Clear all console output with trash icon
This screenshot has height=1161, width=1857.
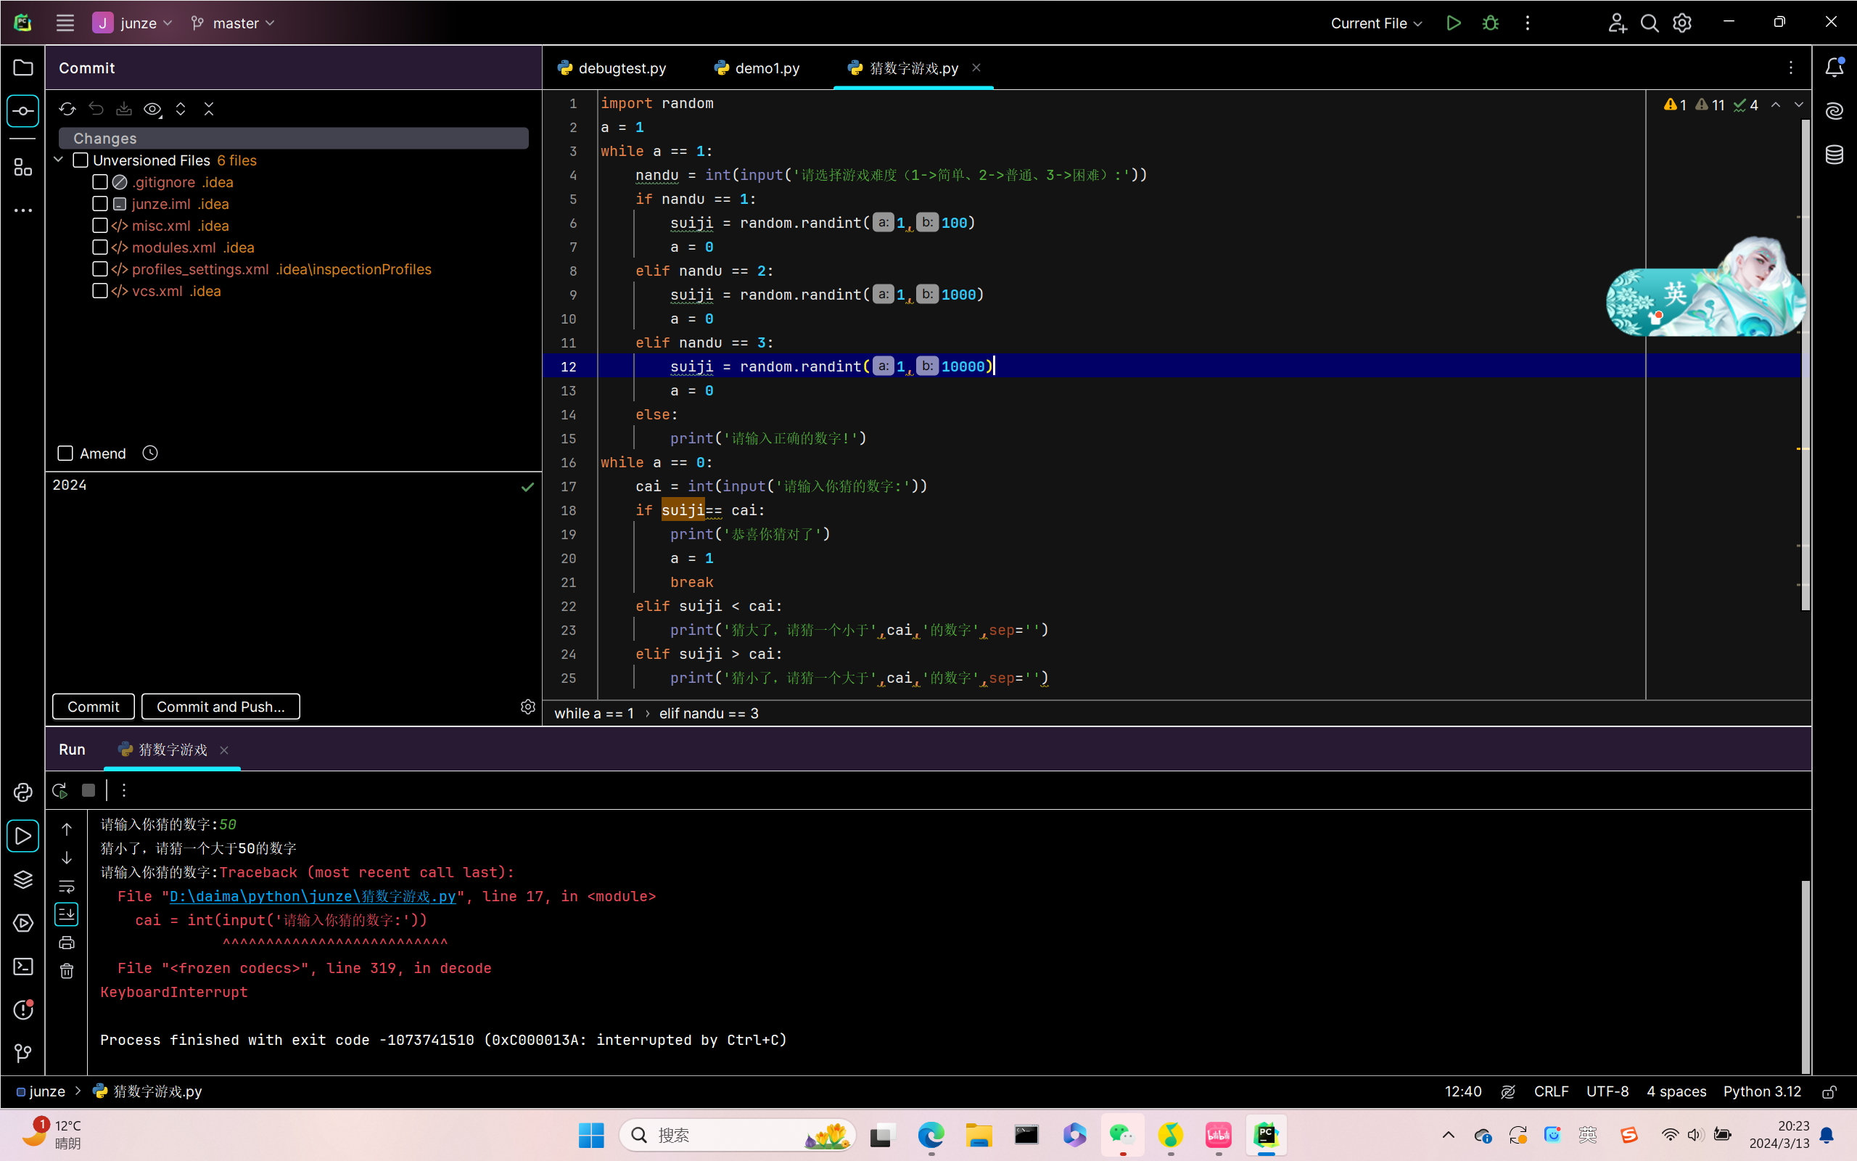point(67,972)
